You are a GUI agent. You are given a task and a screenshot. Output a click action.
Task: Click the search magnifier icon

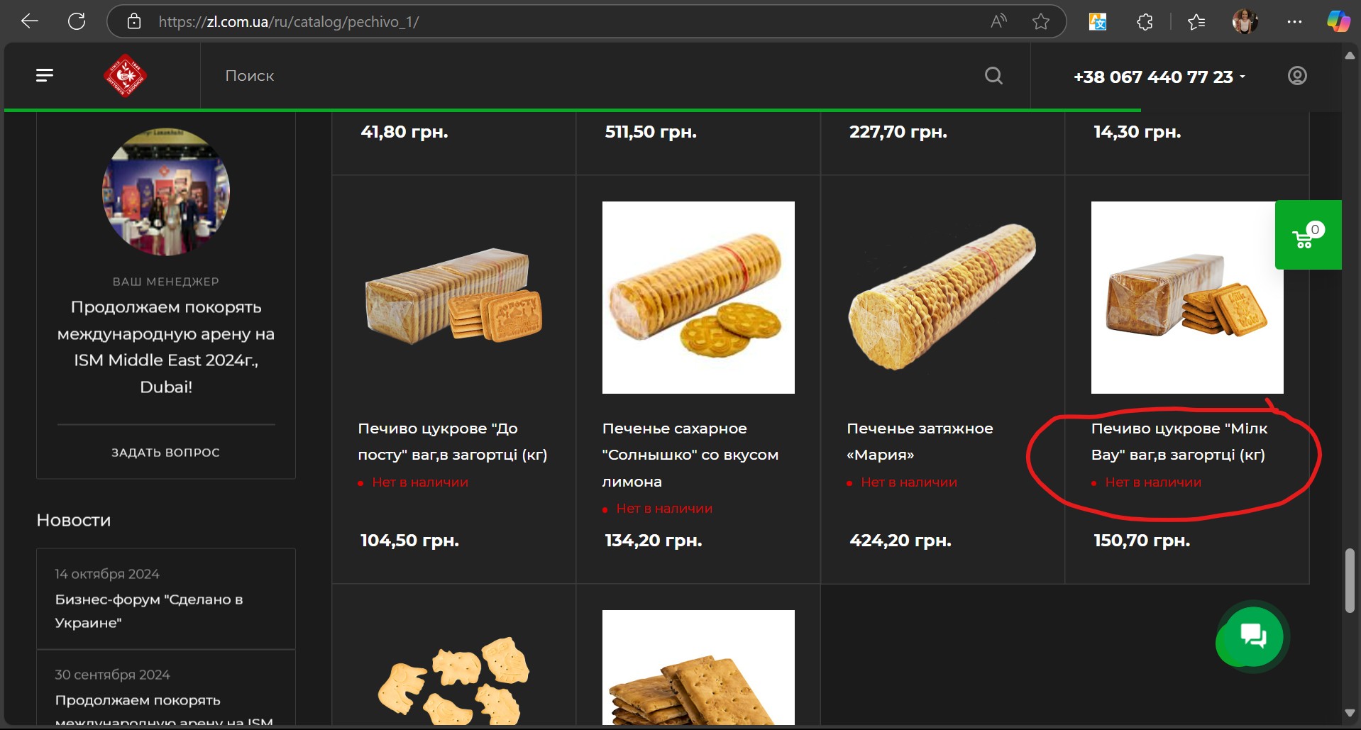pyautogui.click(x=993, y=76)
